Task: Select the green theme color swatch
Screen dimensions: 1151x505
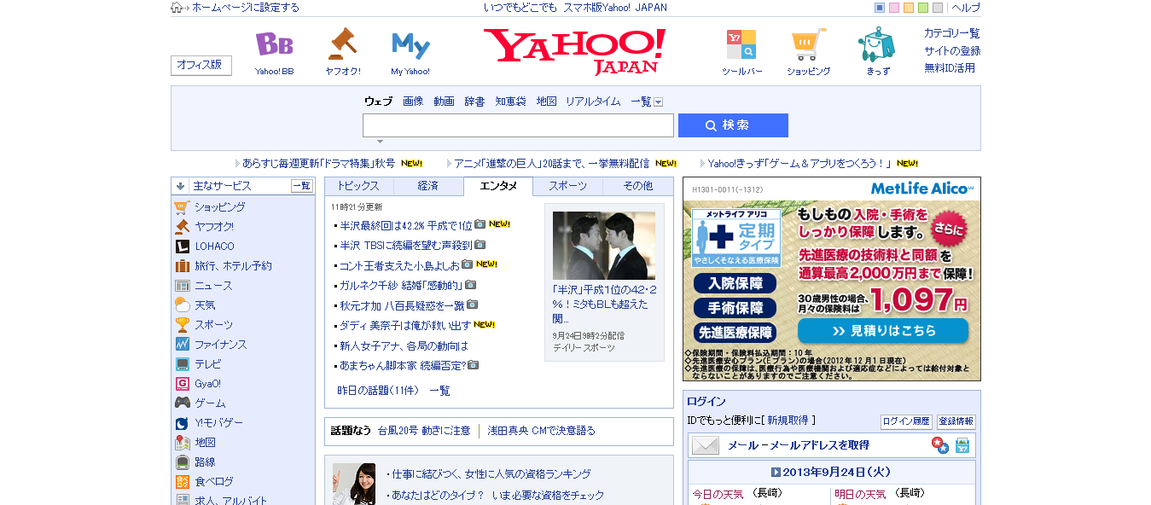Action: pos(923,8)
